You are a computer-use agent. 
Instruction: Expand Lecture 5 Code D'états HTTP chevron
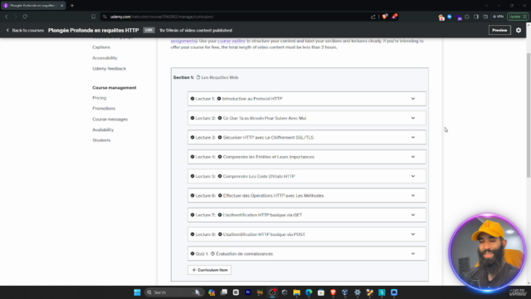pyautogui.click(x=413, y=176)
